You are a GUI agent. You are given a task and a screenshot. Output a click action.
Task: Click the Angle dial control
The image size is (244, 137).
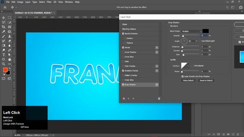click(184, 41)
